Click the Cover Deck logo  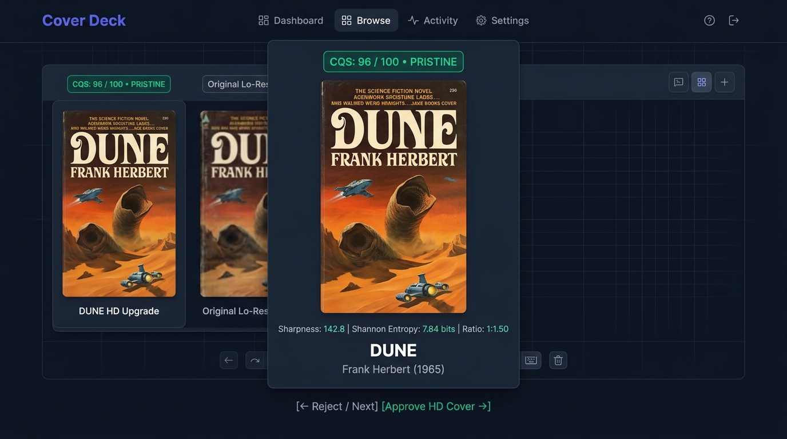coord(84,21)
